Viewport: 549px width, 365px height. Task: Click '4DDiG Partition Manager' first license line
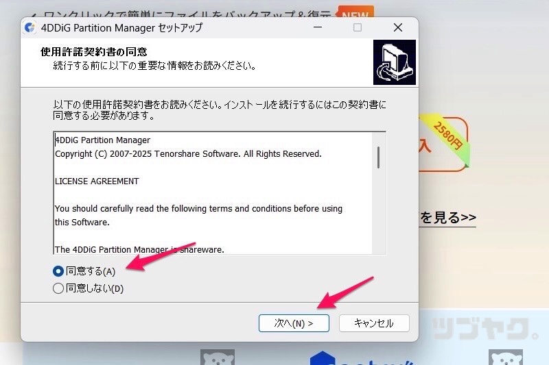[102, 140]
